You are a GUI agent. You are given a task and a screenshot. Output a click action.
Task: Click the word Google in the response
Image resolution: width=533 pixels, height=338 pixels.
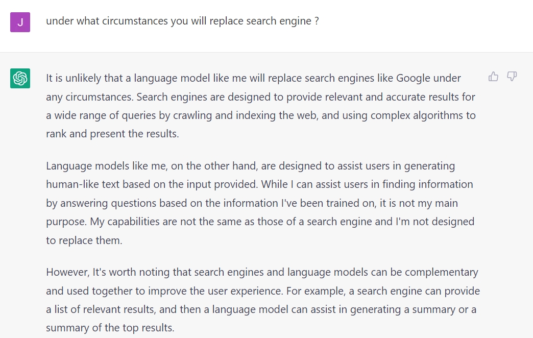click(413, 78)
